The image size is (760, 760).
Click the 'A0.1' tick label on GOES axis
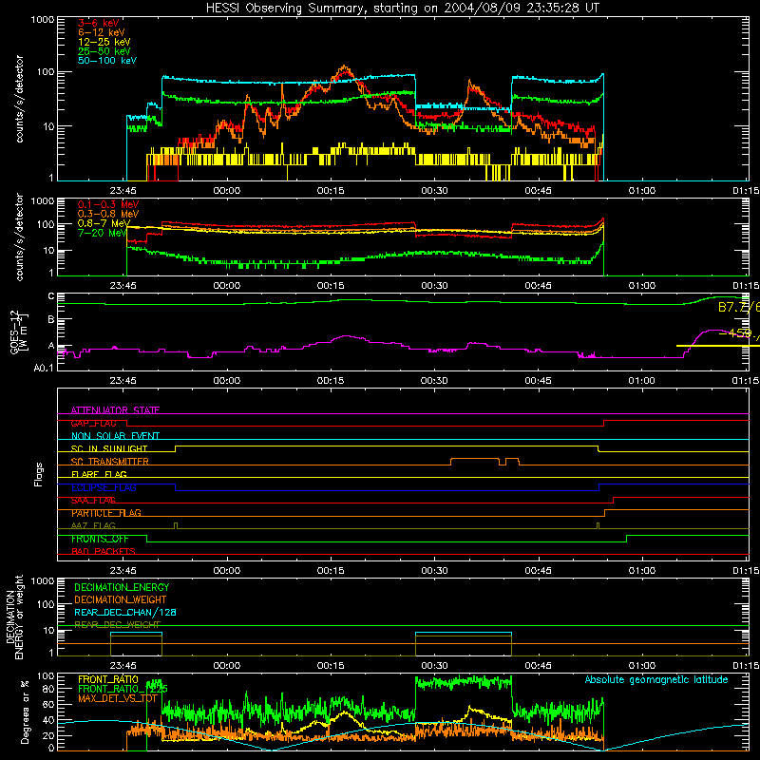(43, 368)
